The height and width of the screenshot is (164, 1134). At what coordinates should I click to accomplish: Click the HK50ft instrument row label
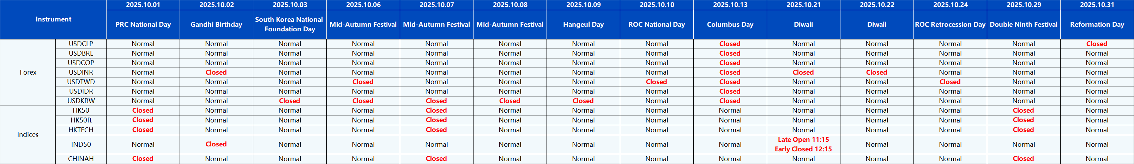pyautogui.click(x=81, y=120)
